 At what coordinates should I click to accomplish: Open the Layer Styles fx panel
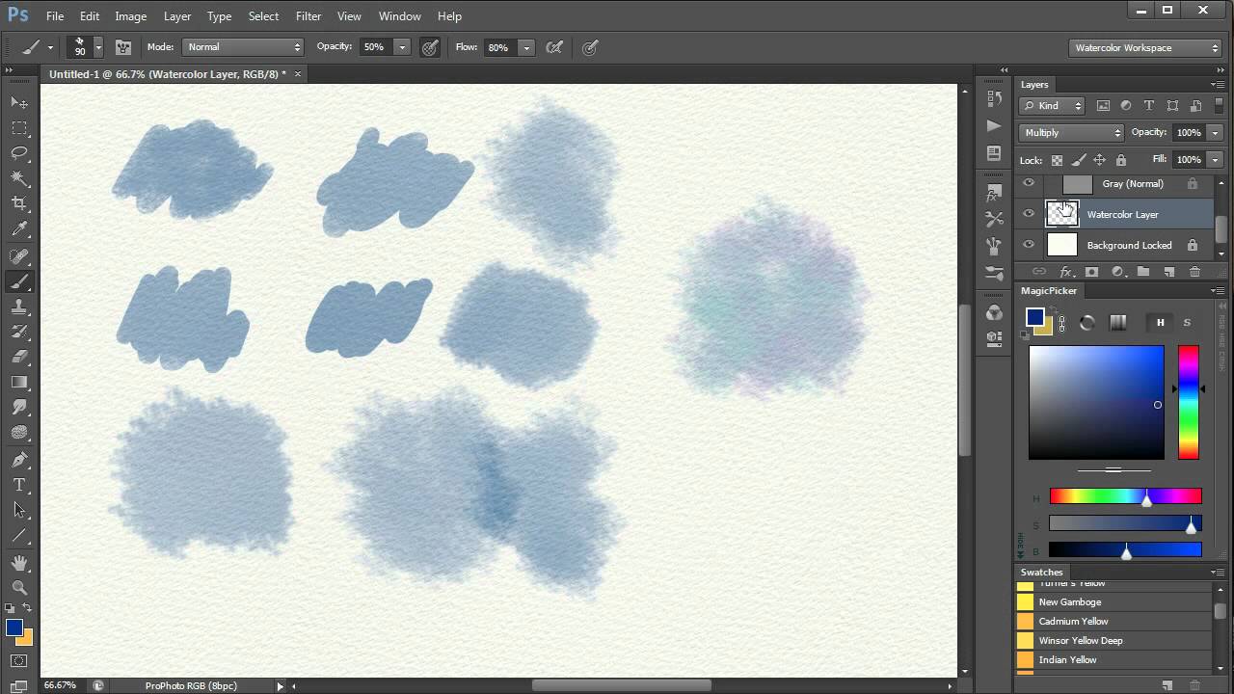pos(1066,273)
